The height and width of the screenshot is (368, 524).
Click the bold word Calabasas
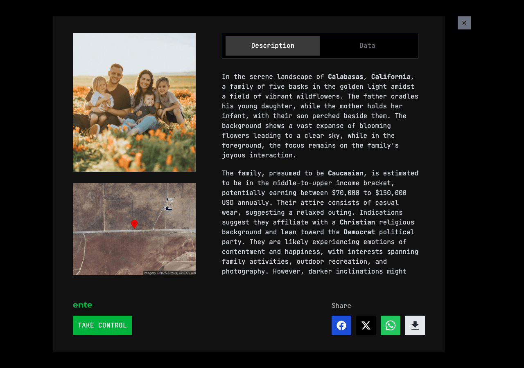[x=346, y=77]
